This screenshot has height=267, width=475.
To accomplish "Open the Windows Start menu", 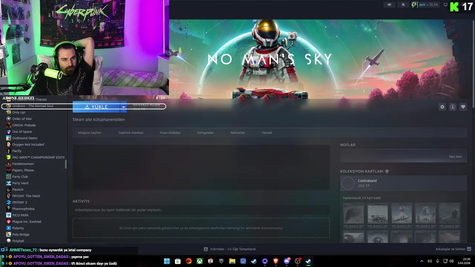I will (x=167, y=261).
